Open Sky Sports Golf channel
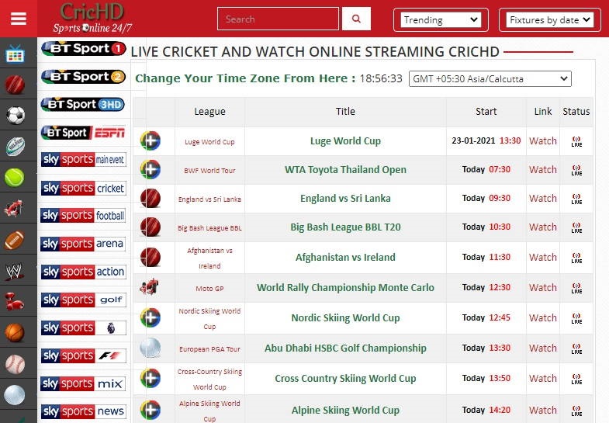 click(84, 300)
